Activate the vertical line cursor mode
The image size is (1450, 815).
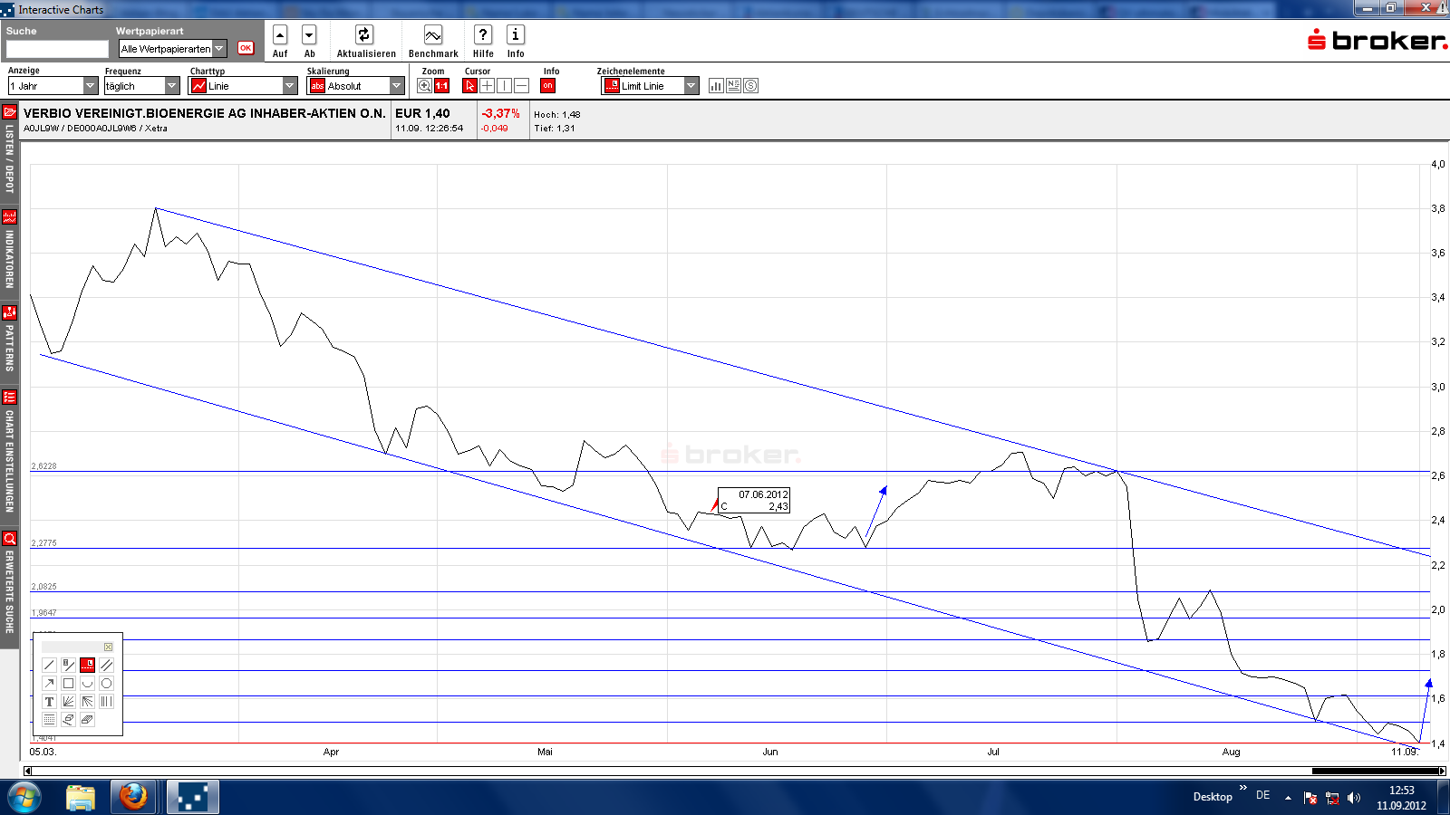tap(504, 86)
